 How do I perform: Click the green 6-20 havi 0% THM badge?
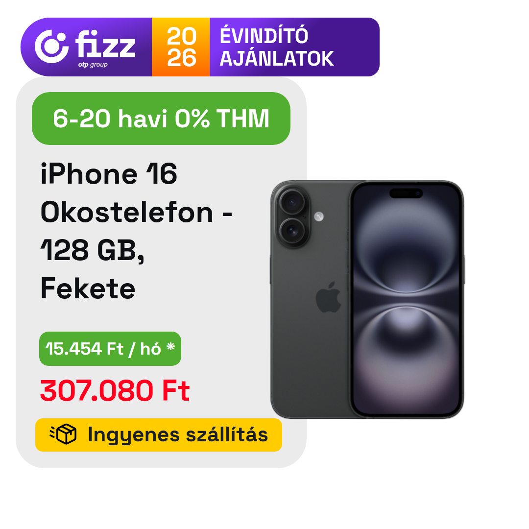pos(161,119)
